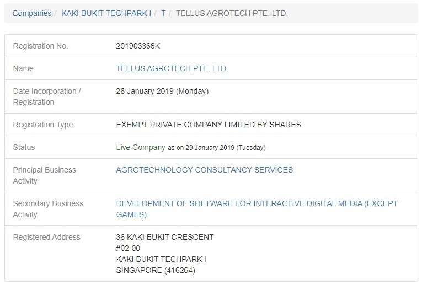Open the DEVELOPMENT OF SOFTWARE activity link

point(257,204)
